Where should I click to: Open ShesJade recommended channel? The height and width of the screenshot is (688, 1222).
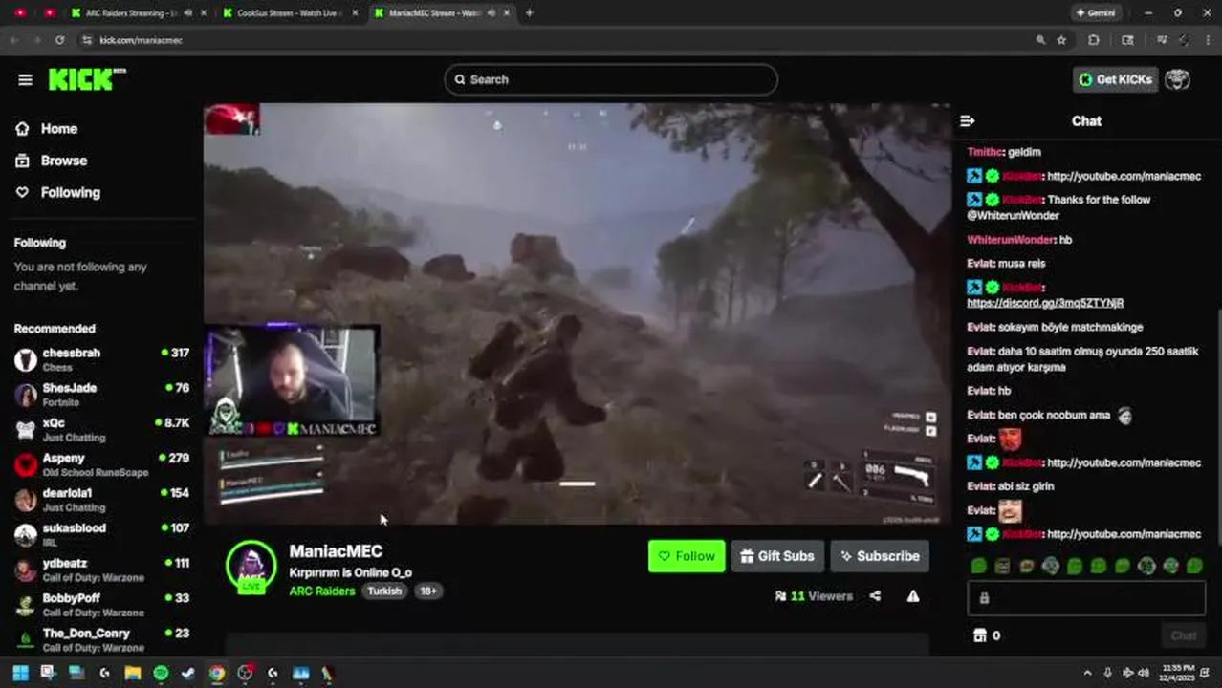[x=101, y=395]
